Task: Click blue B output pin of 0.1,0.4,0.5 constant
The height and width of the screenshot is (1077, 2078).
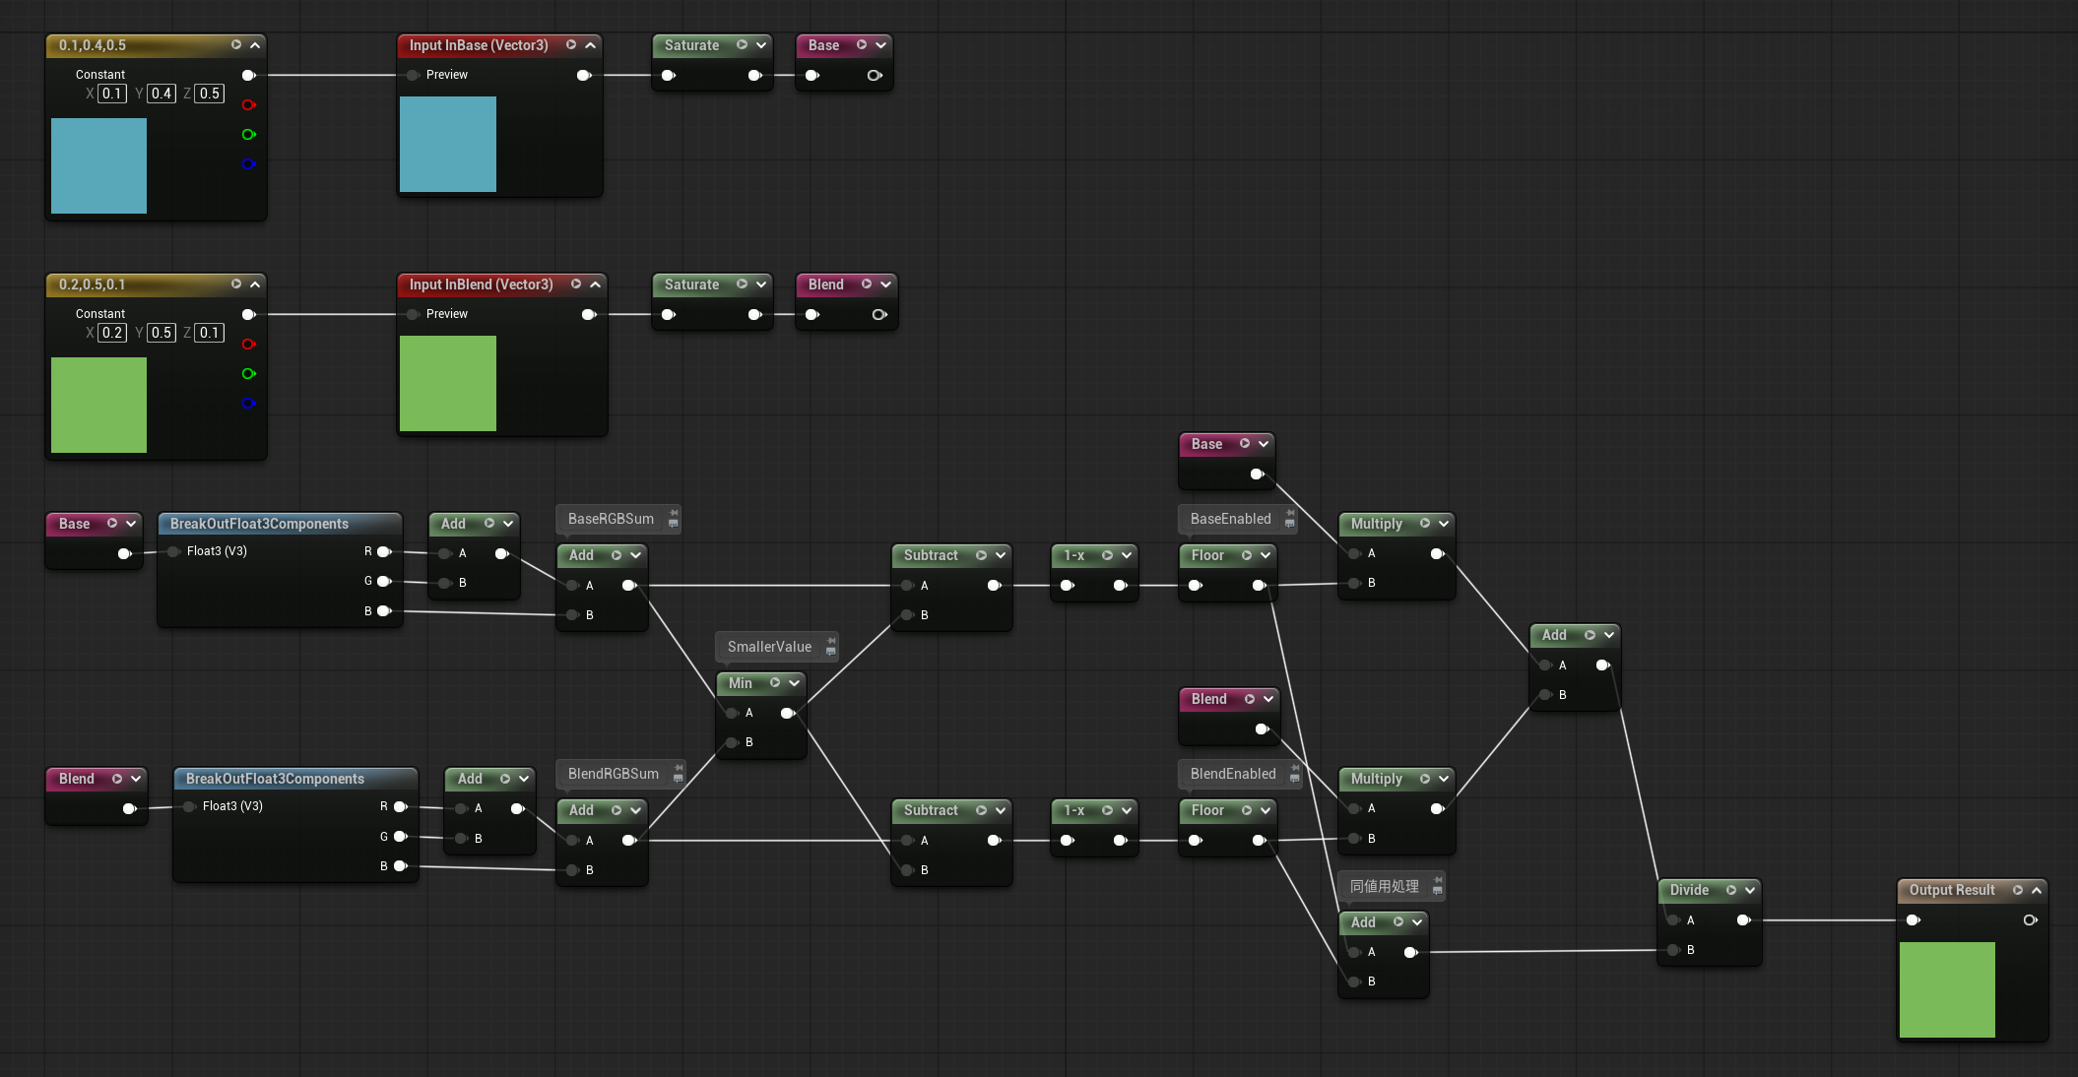Action: click(248, 164)
